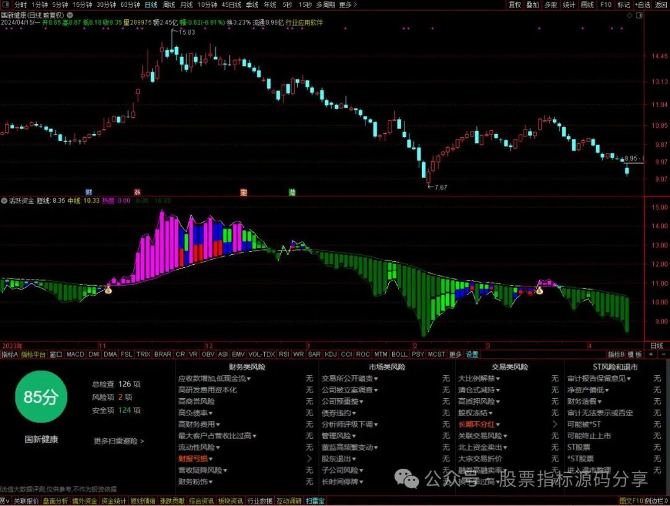Switch to 分时 chart period
Viewport: 670px width, 506px height.
coord(20,5)
